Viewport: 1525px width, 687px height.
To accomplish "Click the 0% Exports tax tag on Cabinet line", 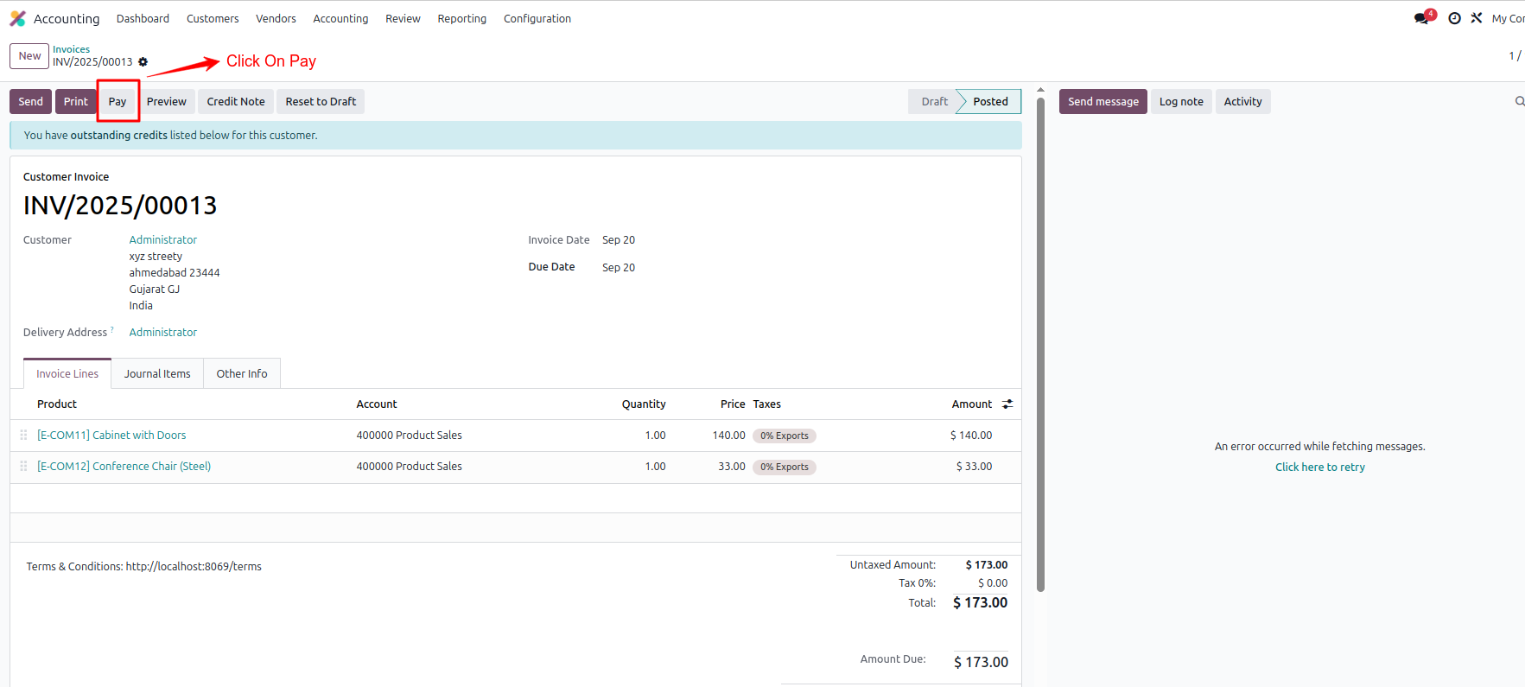I will coord(785,436).
